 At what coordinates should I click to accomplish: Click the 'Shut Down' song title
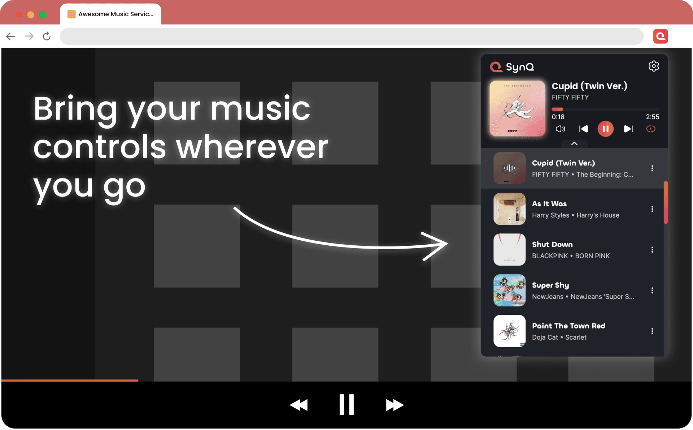[x=552, y=245]
